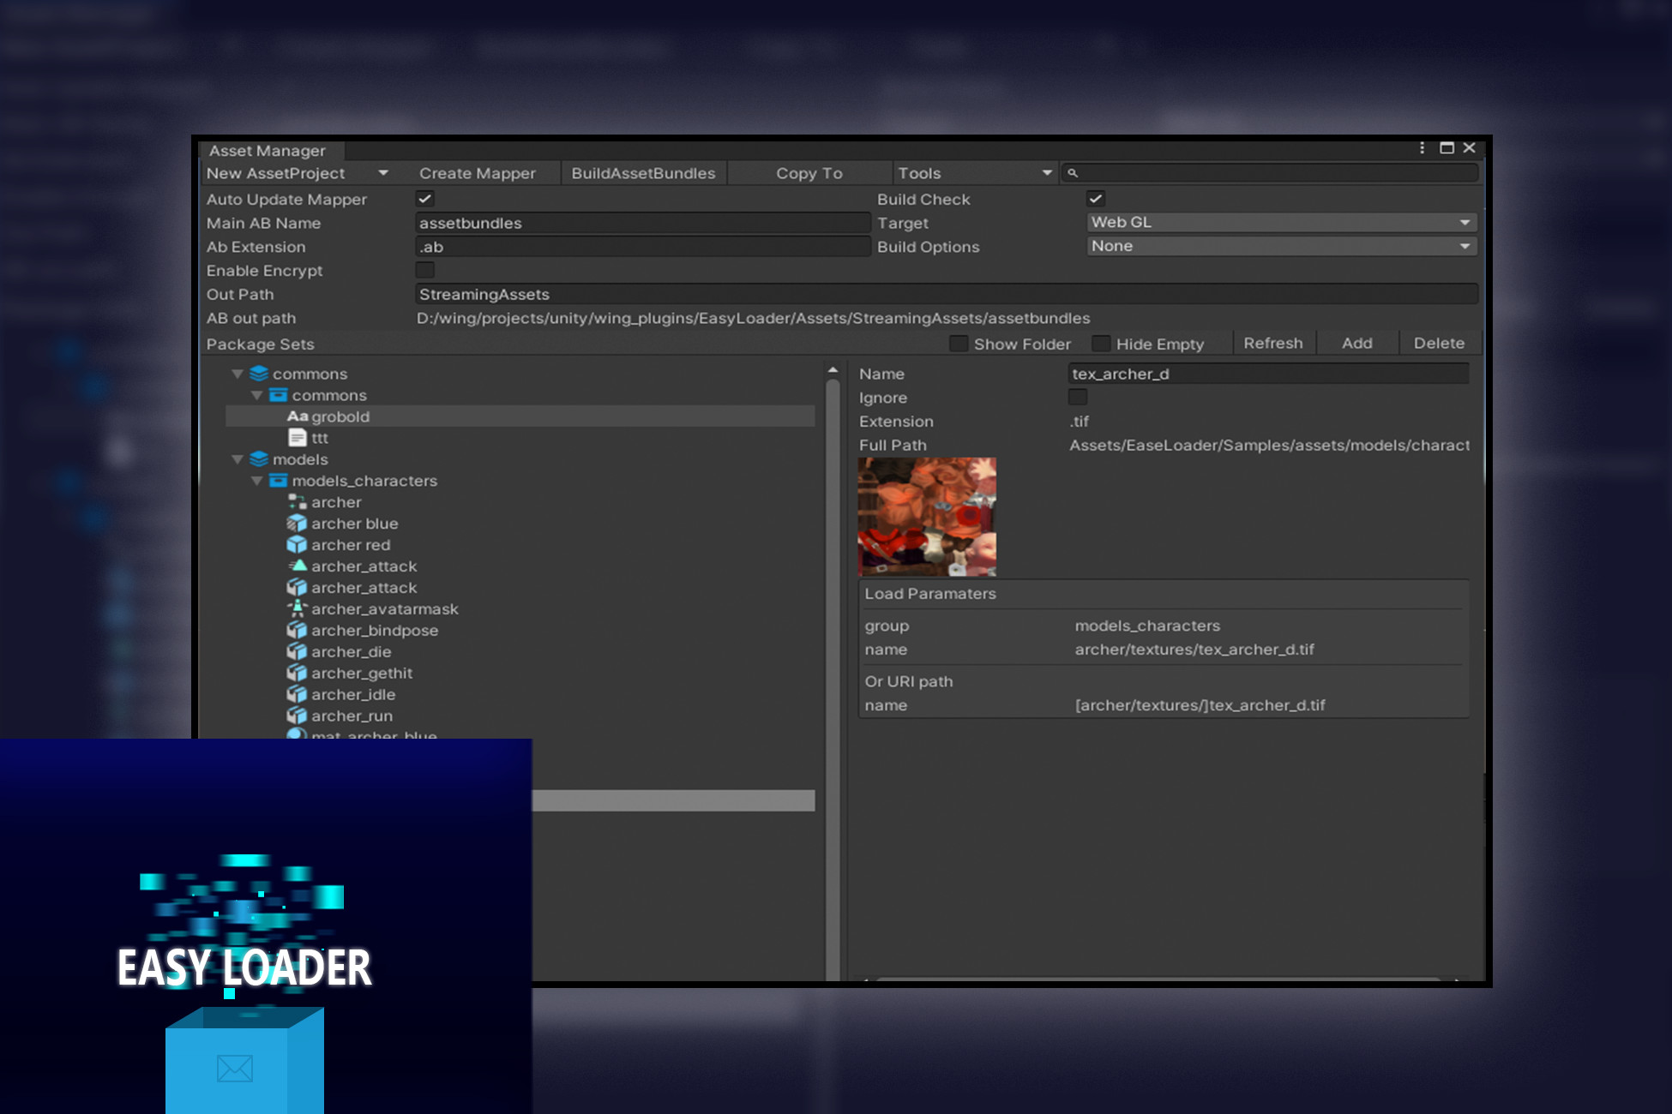Open the Target dropdown showing Web GL
This screenshot has width=1672, height=1114.
pos(1280,222)
